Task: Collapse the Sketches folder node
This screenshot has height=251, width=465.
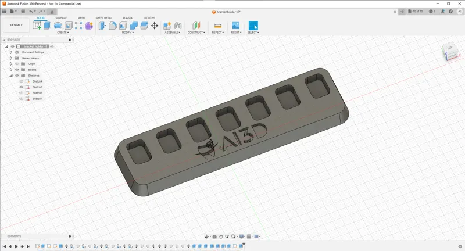Action: 11,76
